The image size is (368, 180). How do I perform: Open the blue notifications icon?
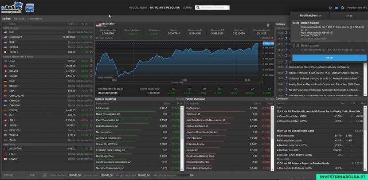tap(337, 8)
